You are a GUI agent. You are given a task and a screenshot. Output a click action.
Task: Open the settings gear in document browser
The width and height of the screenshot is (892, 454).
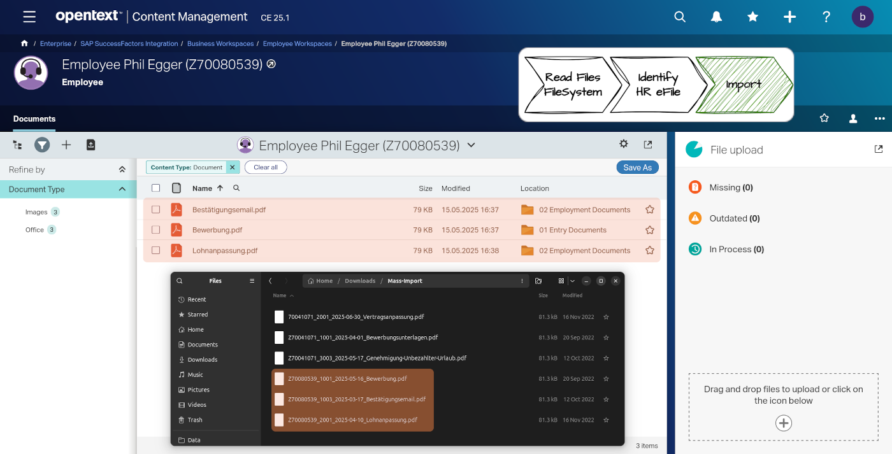click(x=624, y=145)
